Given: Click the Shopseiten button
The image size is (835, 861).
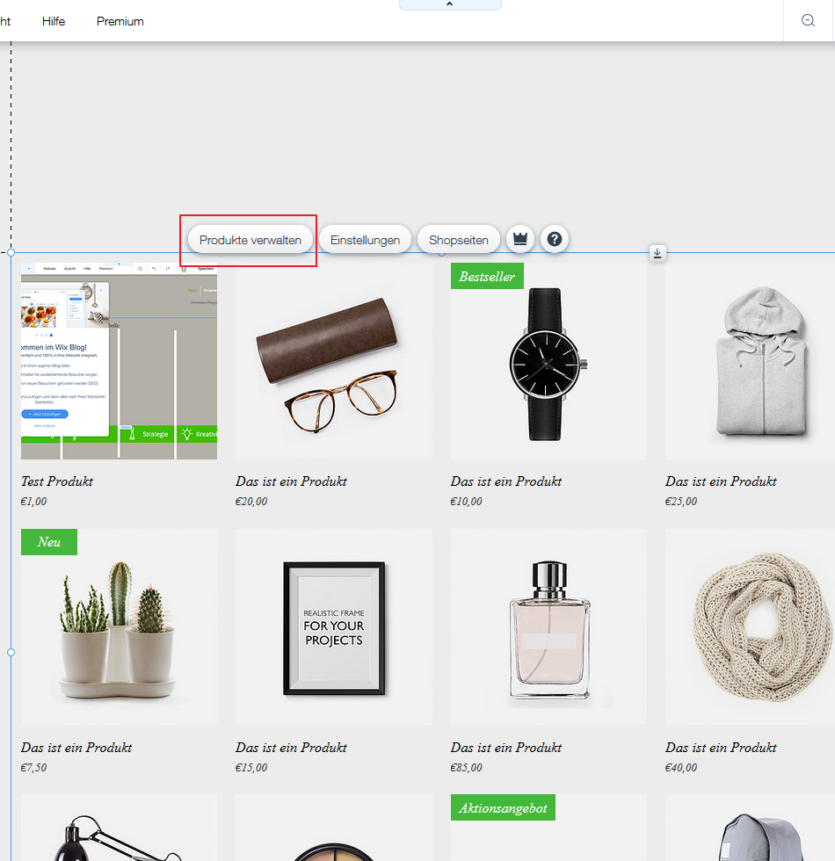Looking at the screenshot, I should pos(459,240).
